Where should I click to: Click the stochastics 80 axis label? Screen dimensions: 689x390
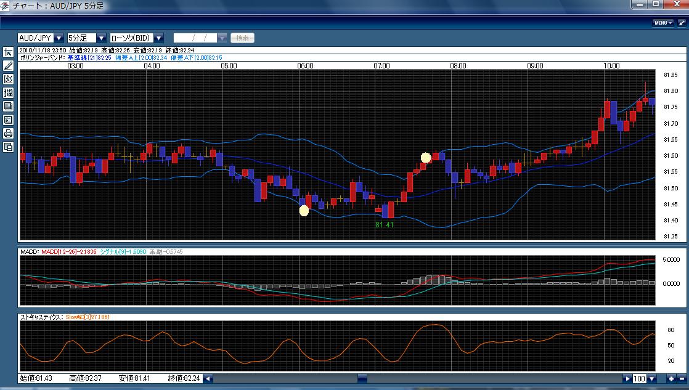(x=671, y=330)
